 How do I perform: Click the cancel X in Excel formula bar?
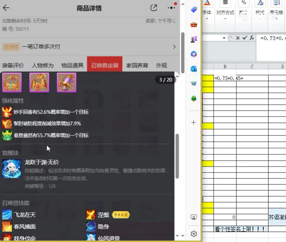[x=238, y=38]
